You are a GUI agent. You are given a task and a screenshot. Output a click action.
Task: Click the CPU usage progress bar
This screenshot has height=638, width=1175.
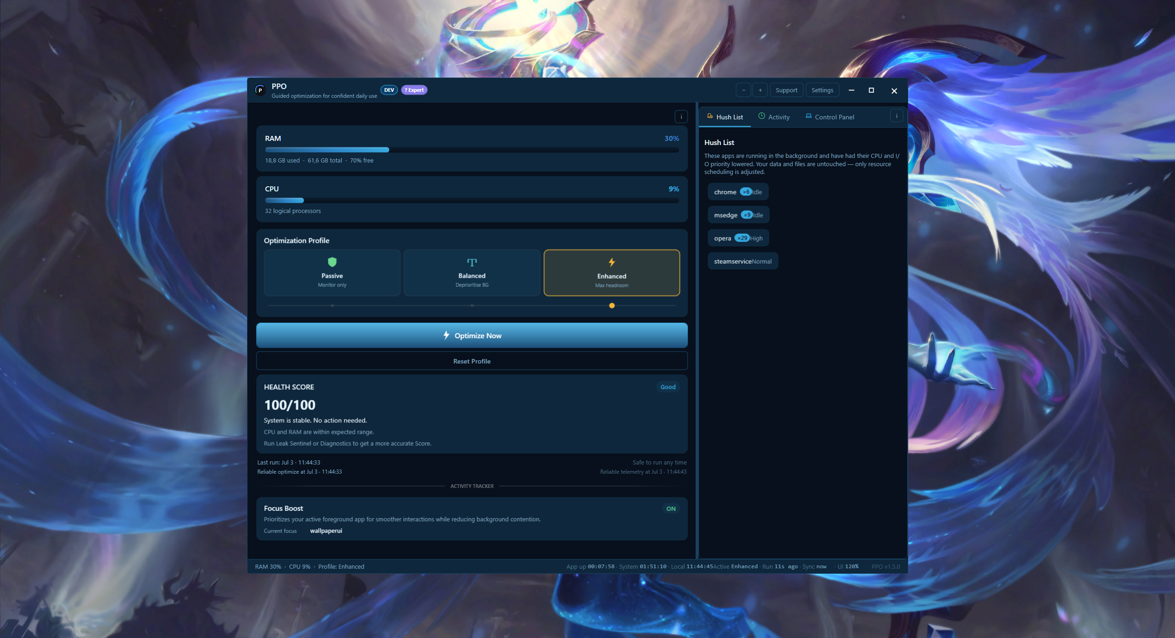click(472, 200)
